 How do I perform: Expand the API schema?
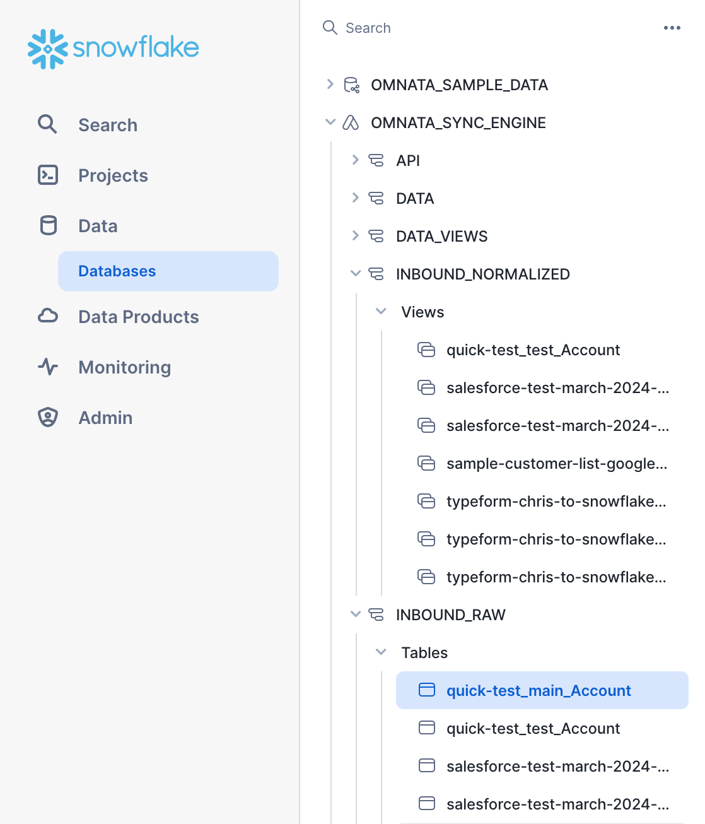coord(355,160)
